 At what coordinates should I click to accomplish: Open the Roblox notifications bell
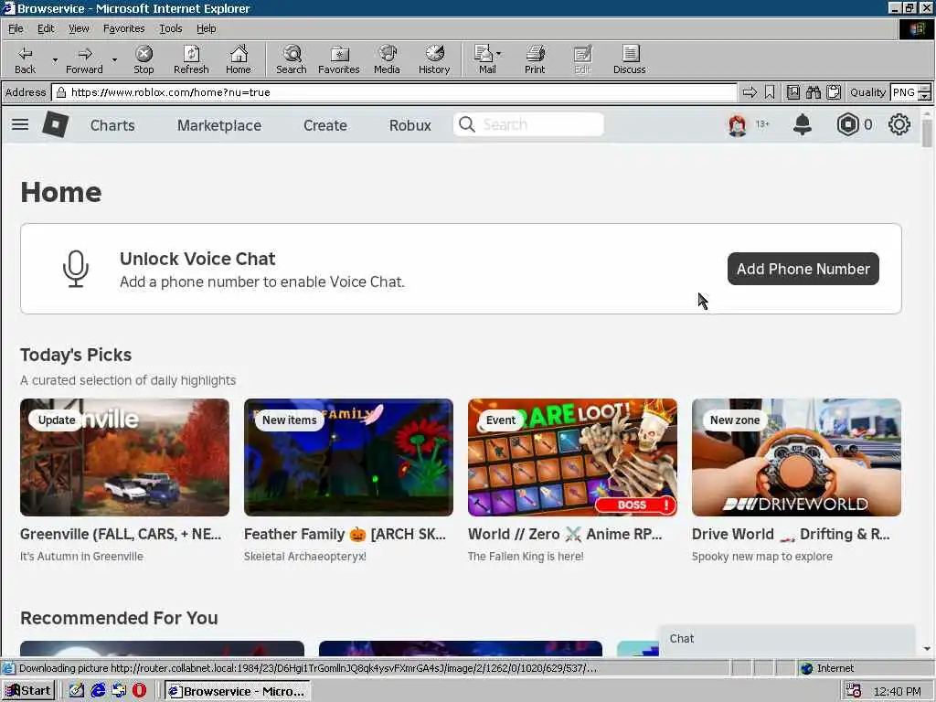(803, 124)
